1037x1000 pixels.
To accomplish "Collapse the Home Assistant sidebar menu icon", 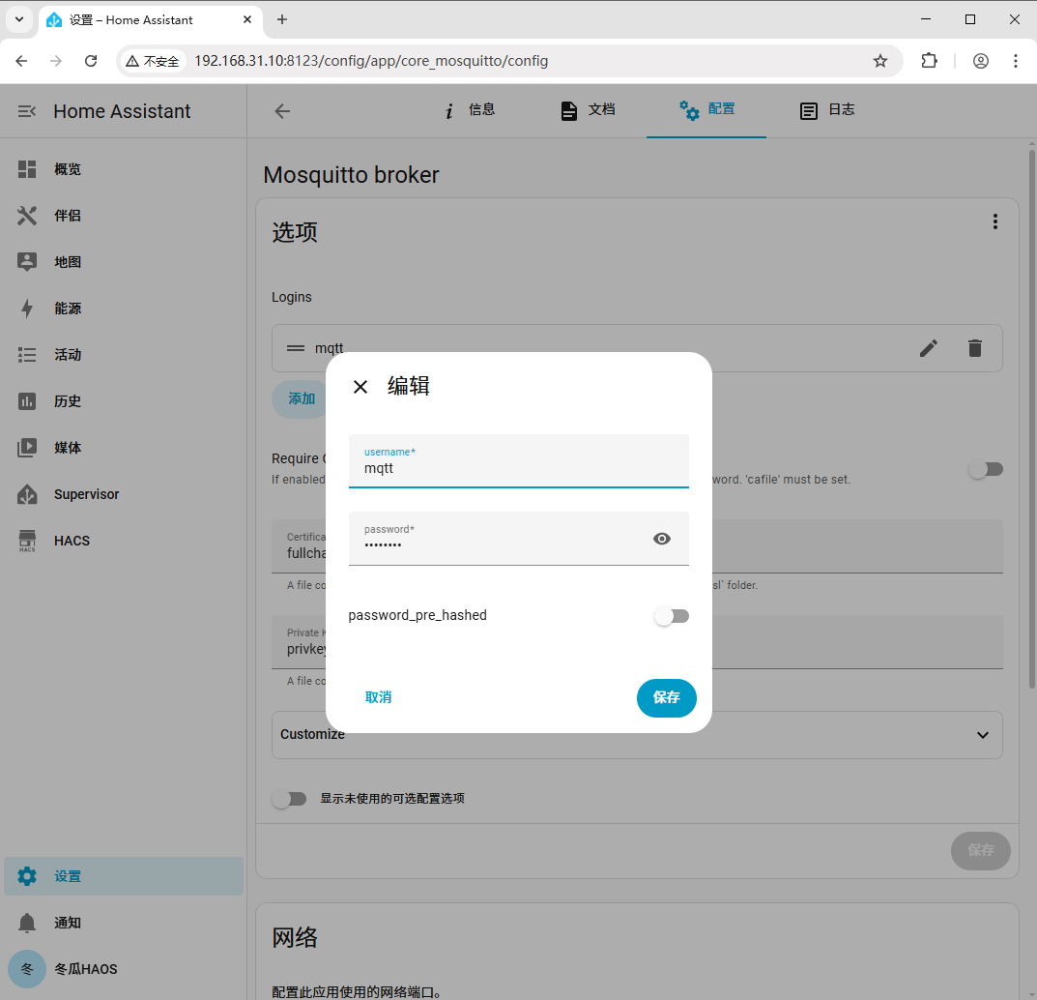I will point(26,111).
